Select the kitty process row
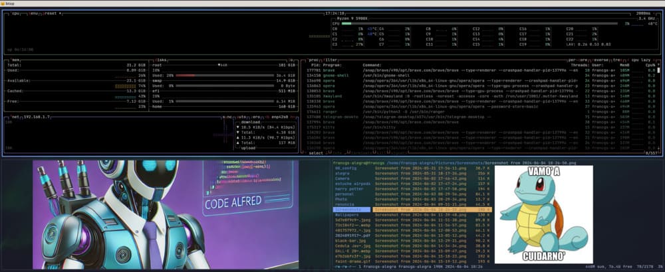This screenshot has width=665, height=272. click(482, 127)
